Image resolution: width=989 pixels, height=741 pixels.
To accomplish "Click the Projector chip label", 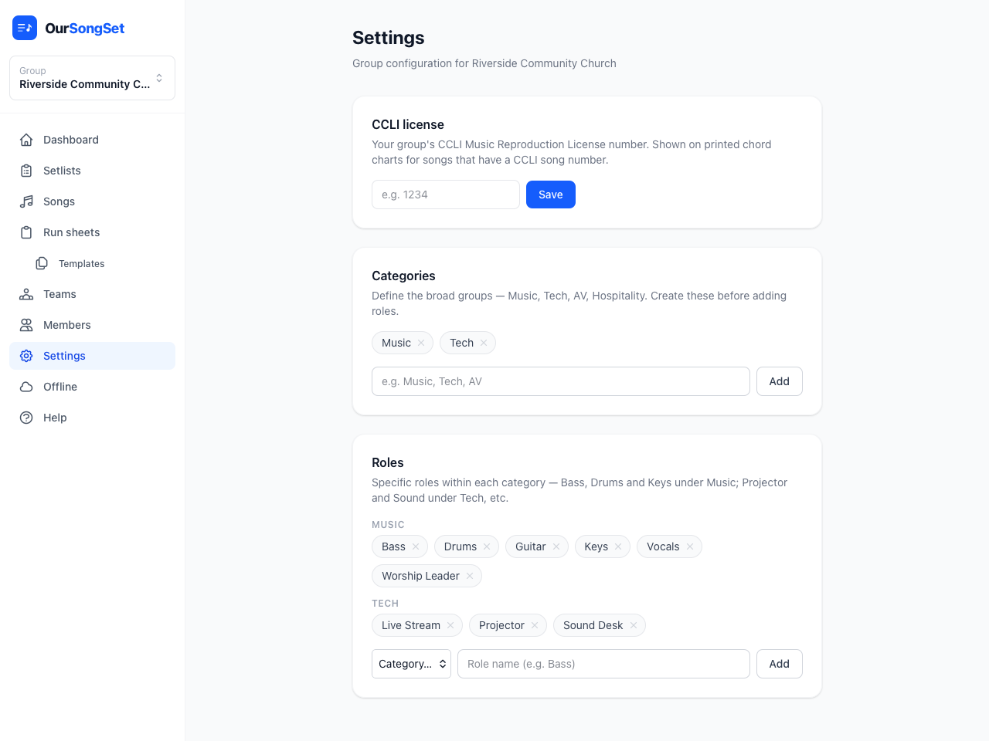I will tap(501, 625).
